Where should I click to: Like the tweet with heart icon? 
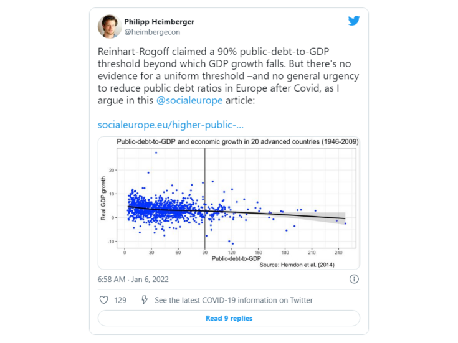104,300
